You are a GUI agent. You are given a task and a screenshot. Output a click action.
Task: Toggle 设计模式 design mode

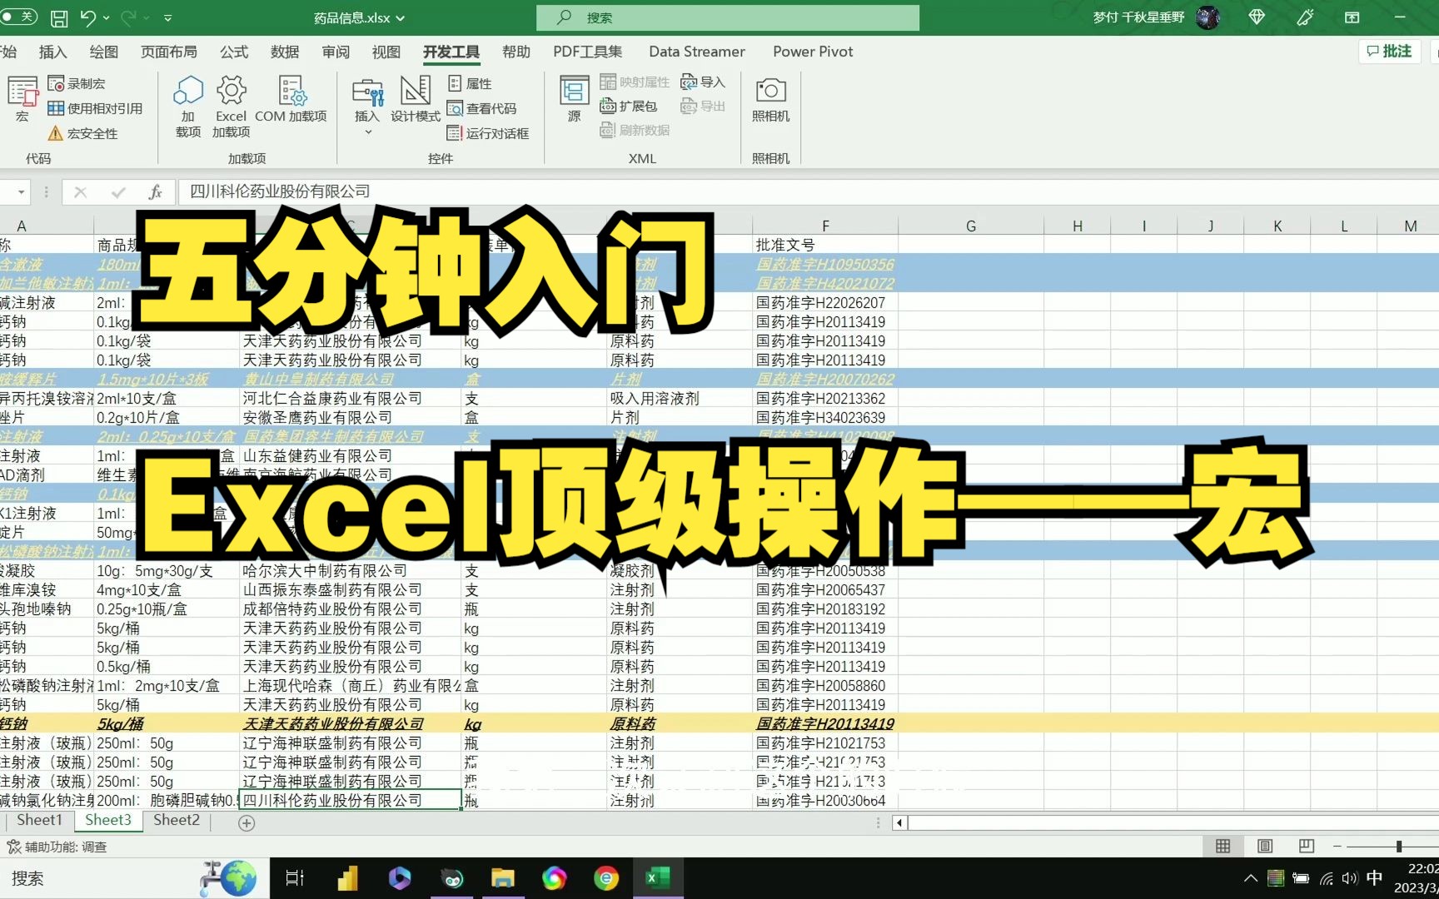tap(416, 100)
